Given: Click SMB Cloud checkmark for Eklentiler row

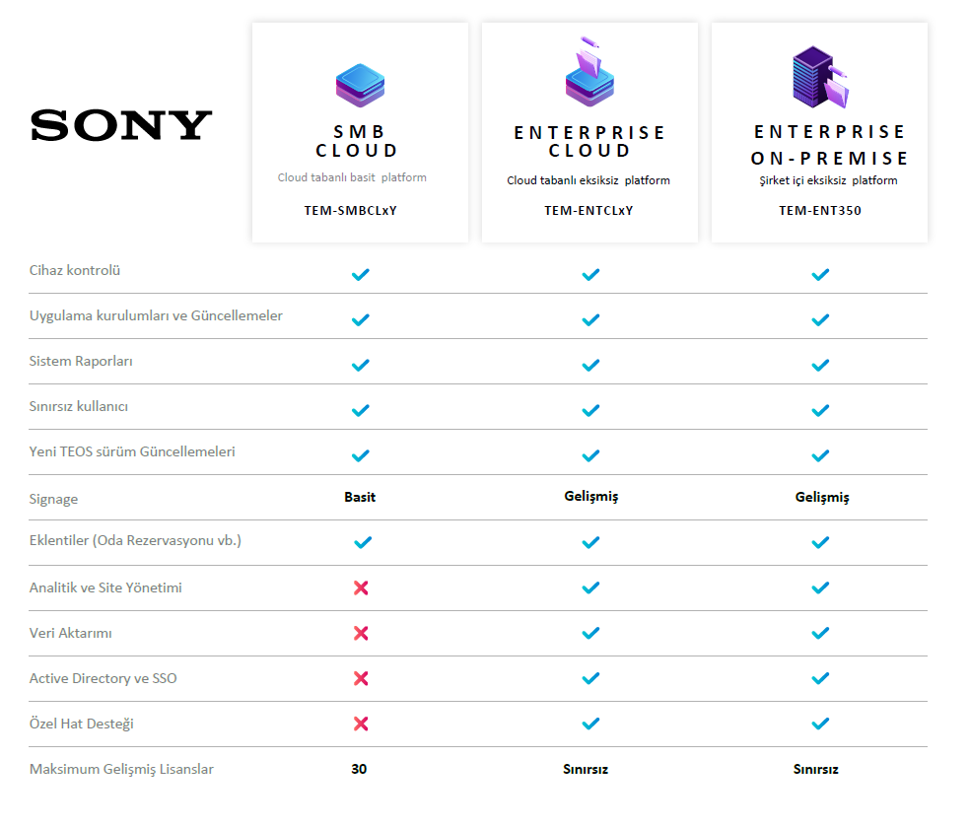Looking at the screenshot, I should pyautogui.click(x=363, y=542).
